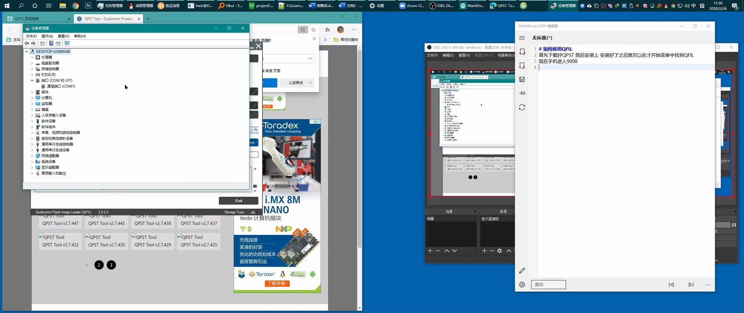Collapse the DESKTOP-UG6MIAB root node
The width and height of the screenshot is (744, 313).
click(27, 51)
